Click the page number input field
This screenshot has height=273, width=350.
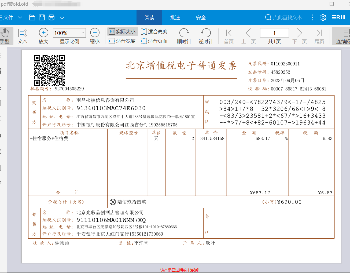coord(274,33)
